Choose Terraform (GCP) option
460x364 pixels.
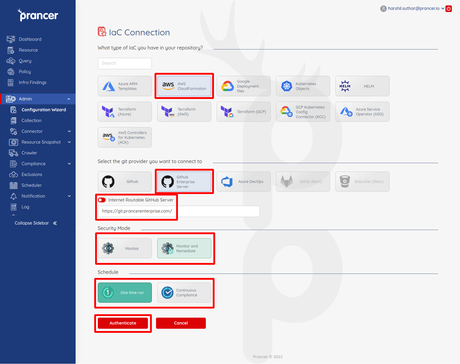[x=244, y=112]
